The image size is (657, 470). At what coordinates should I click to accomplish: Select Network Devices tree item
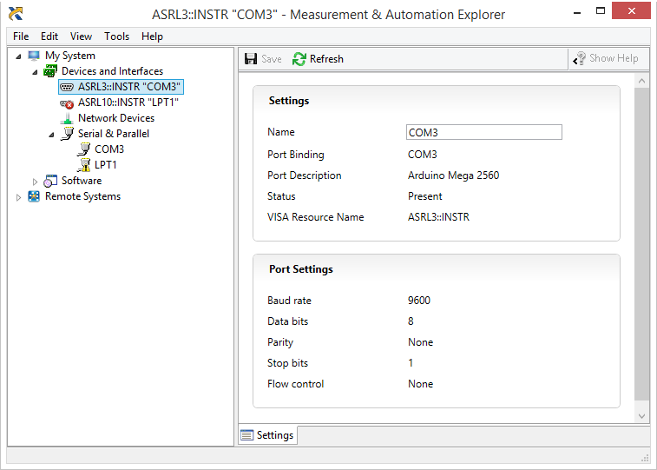[x=116, y=118]
